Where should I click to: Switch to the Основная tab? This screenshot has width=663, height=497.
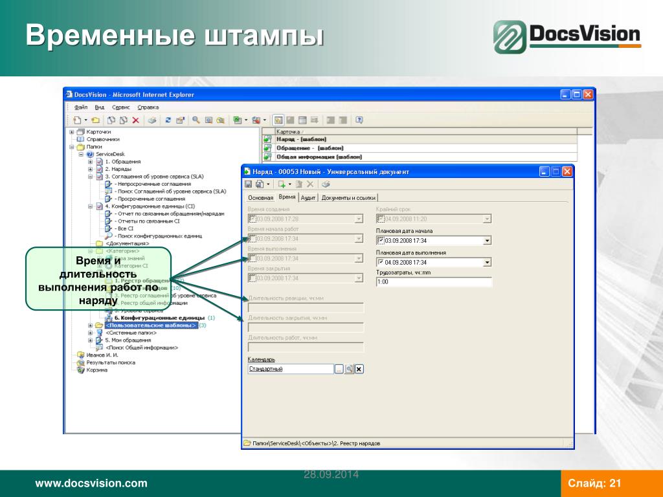coord(260,198)
